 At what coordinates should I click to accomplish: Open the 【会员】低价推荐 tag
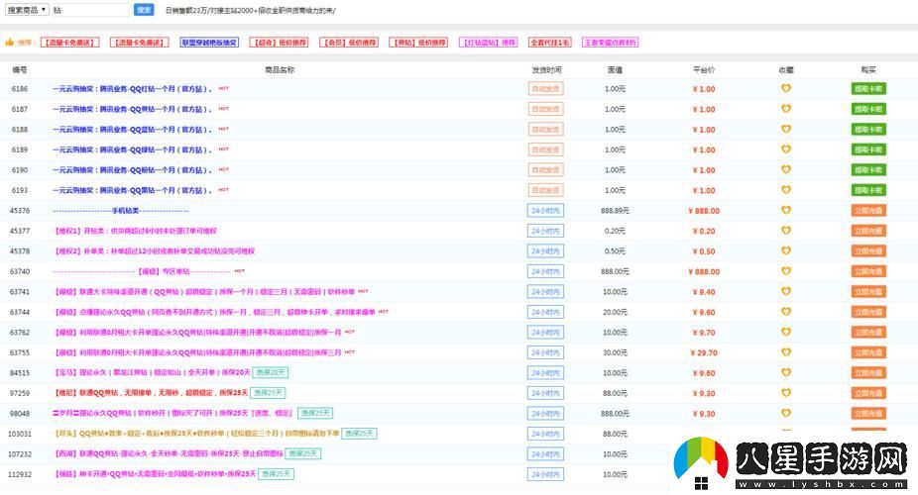pyautogui.click(x=349, y=43)
